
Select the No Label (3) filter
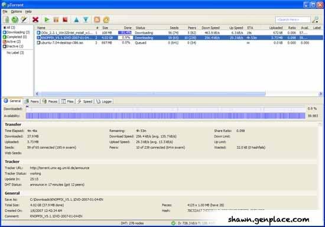pyautogui.click(x=15, y=52)
